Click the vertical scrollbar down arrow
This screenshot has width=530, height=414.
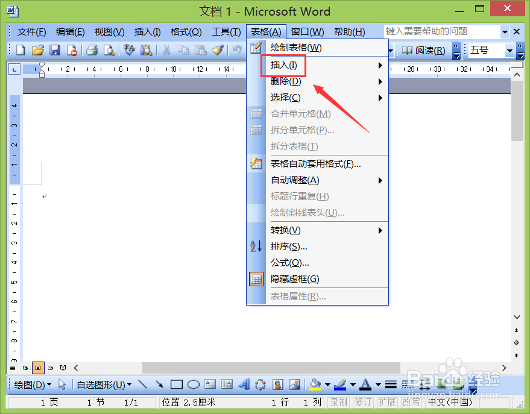click(517, 317)
